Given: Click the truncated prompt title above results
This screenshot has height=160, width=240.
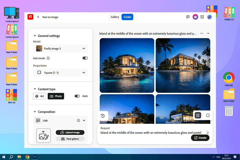Looking at the screenshot, I should tap(148, 33).
